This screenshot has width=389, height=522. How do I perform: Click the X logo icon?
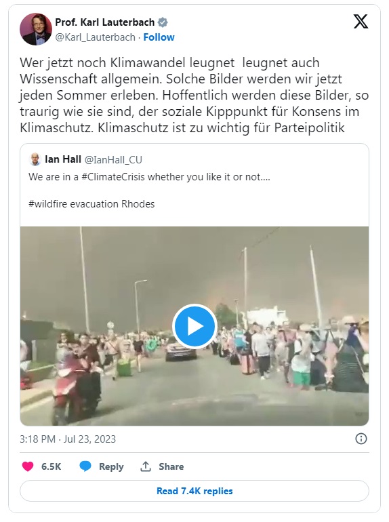(x=361, y=22)
